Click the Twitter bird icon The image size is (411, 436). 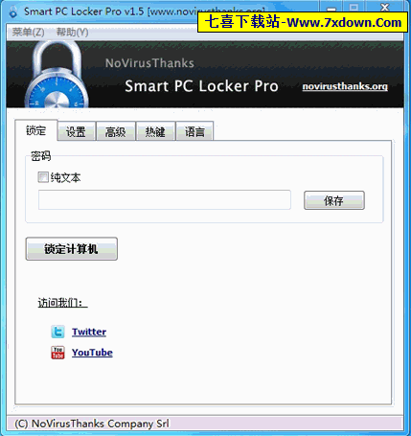pos(57,332)
